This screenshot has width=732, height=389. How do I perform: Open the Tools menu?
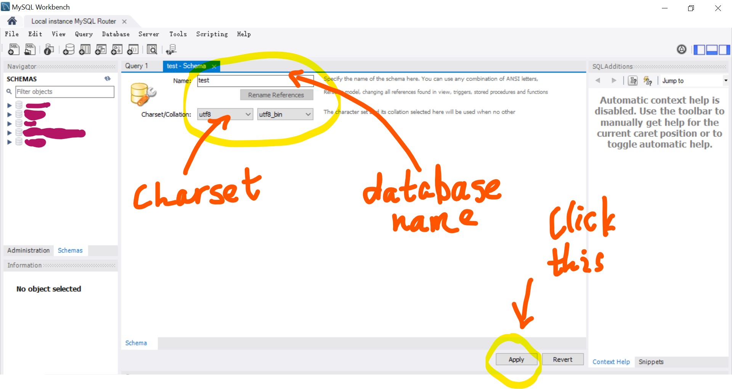[x=178, y=34]
